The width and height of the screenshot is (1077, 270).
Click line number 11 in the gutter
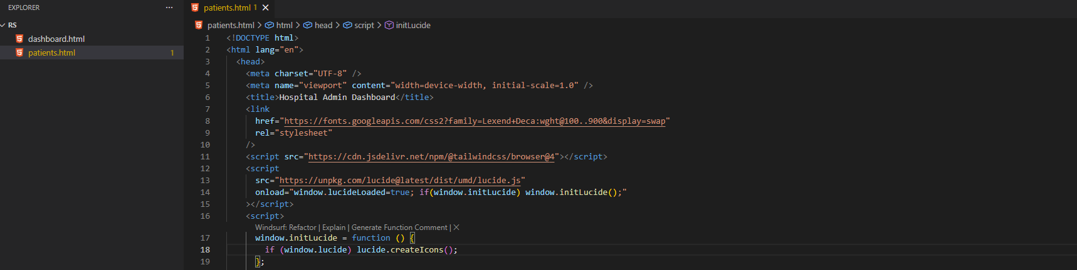click(x=205, y=157)
